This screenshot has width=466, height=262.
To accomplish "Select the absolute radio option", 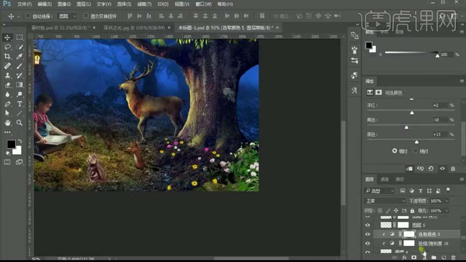I will coord(416,151).
